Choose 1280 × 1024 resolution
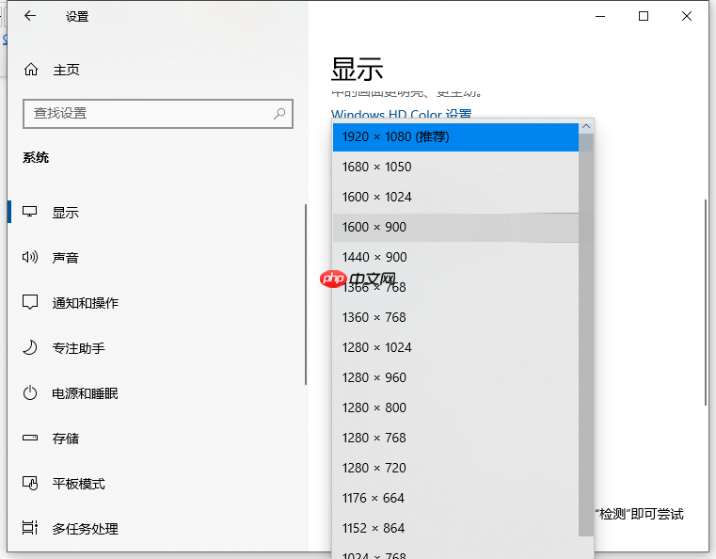 pos(455,347)
